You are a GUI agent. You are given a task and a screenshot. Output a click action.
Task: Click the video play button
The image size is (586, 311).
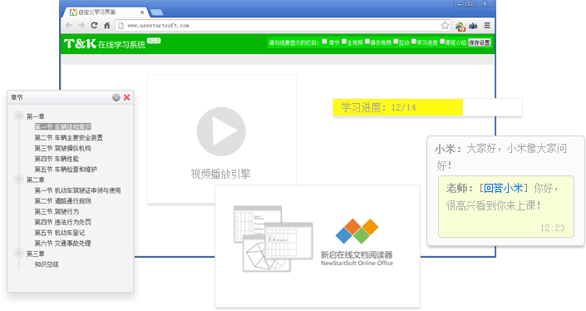pyautogui.click(x=221, y=131)
